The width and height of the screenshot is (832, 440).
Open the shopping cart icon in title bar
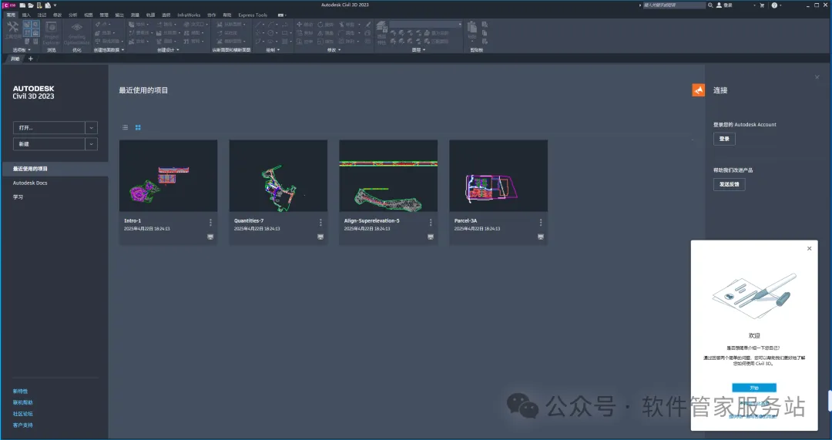pos(762,5)
